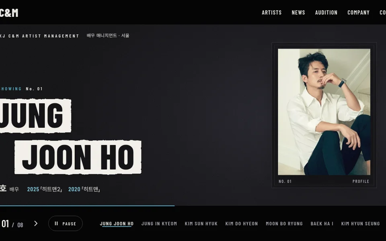Click the ARTIST MANAGEMENT header text
Viewport: 386px width, 241px height.
point(51,36)
